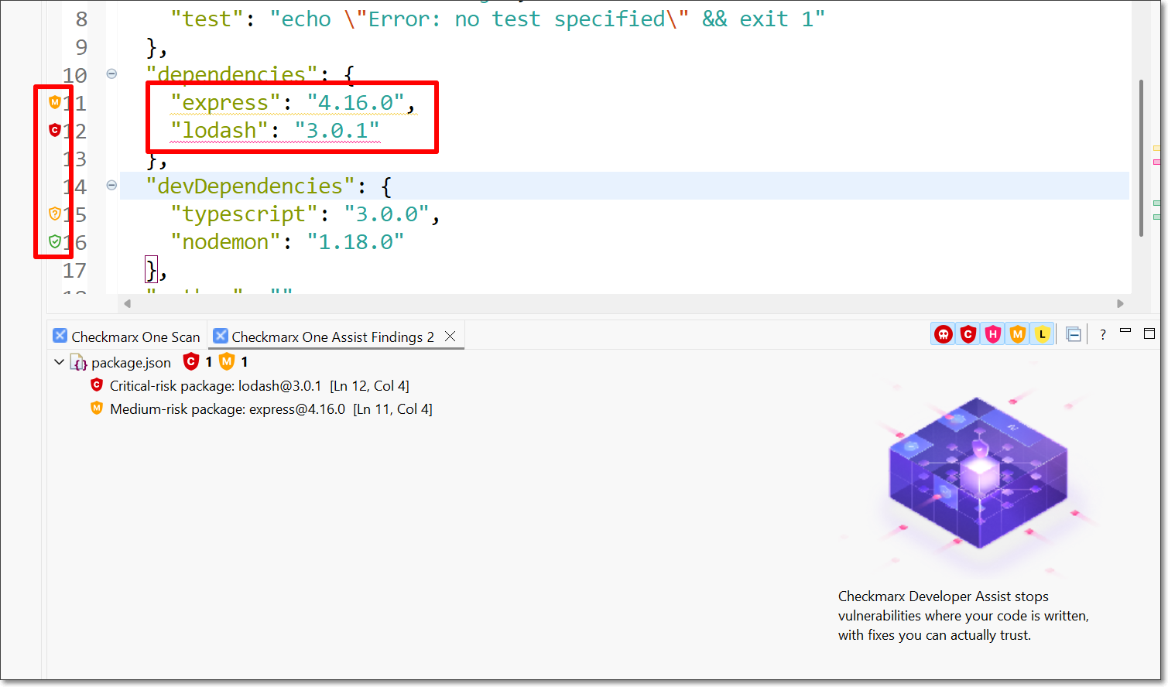Click the yellow overview ruler annotation marker
This screenshot has height=687, width=1168.
(x=1156, y=147)
